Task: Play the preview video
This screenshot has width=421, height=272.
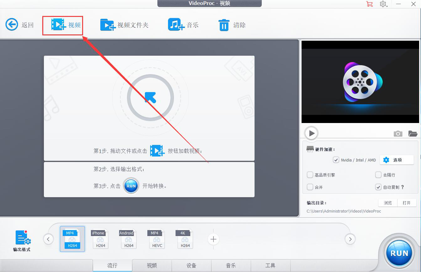Action: pyautogui.click(x=312, y=133)
